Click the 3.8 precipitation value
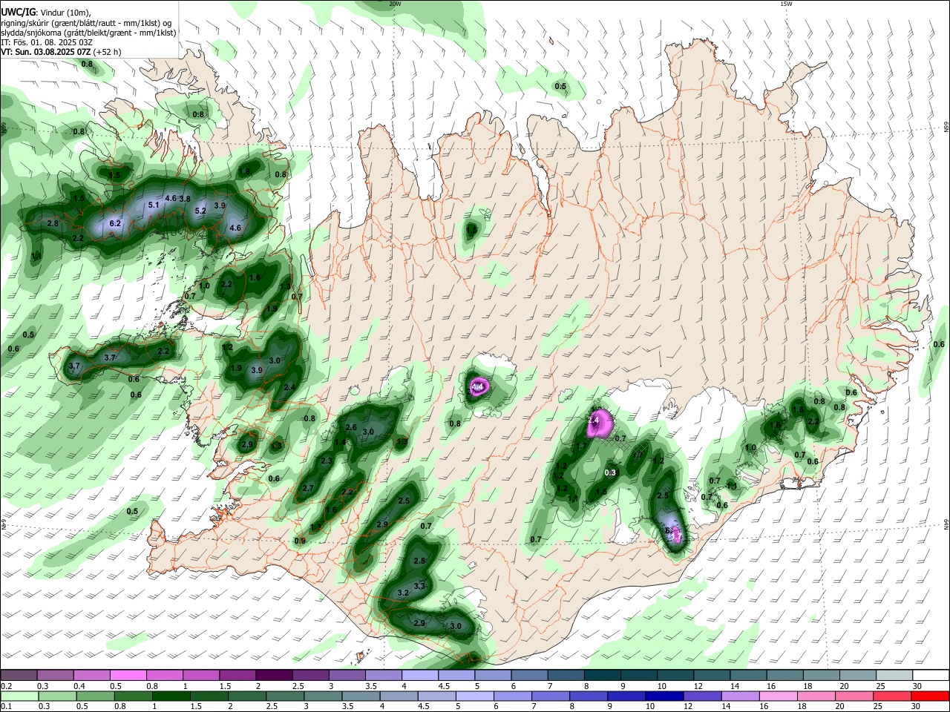This screenshot has height=712, width=950. 185,199
